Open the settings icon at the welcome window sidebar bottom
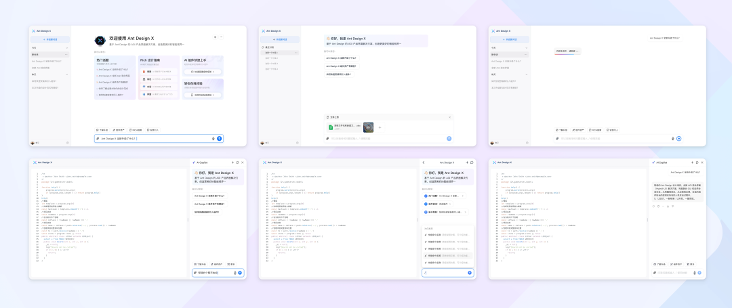This screenshot has height=308, width=732. [68, 143]
